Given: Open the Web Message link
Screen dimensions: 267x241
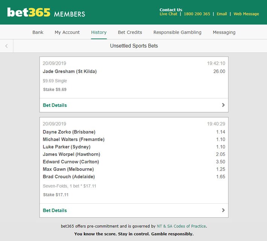Looking at the screenshot, I should point(246,14).
